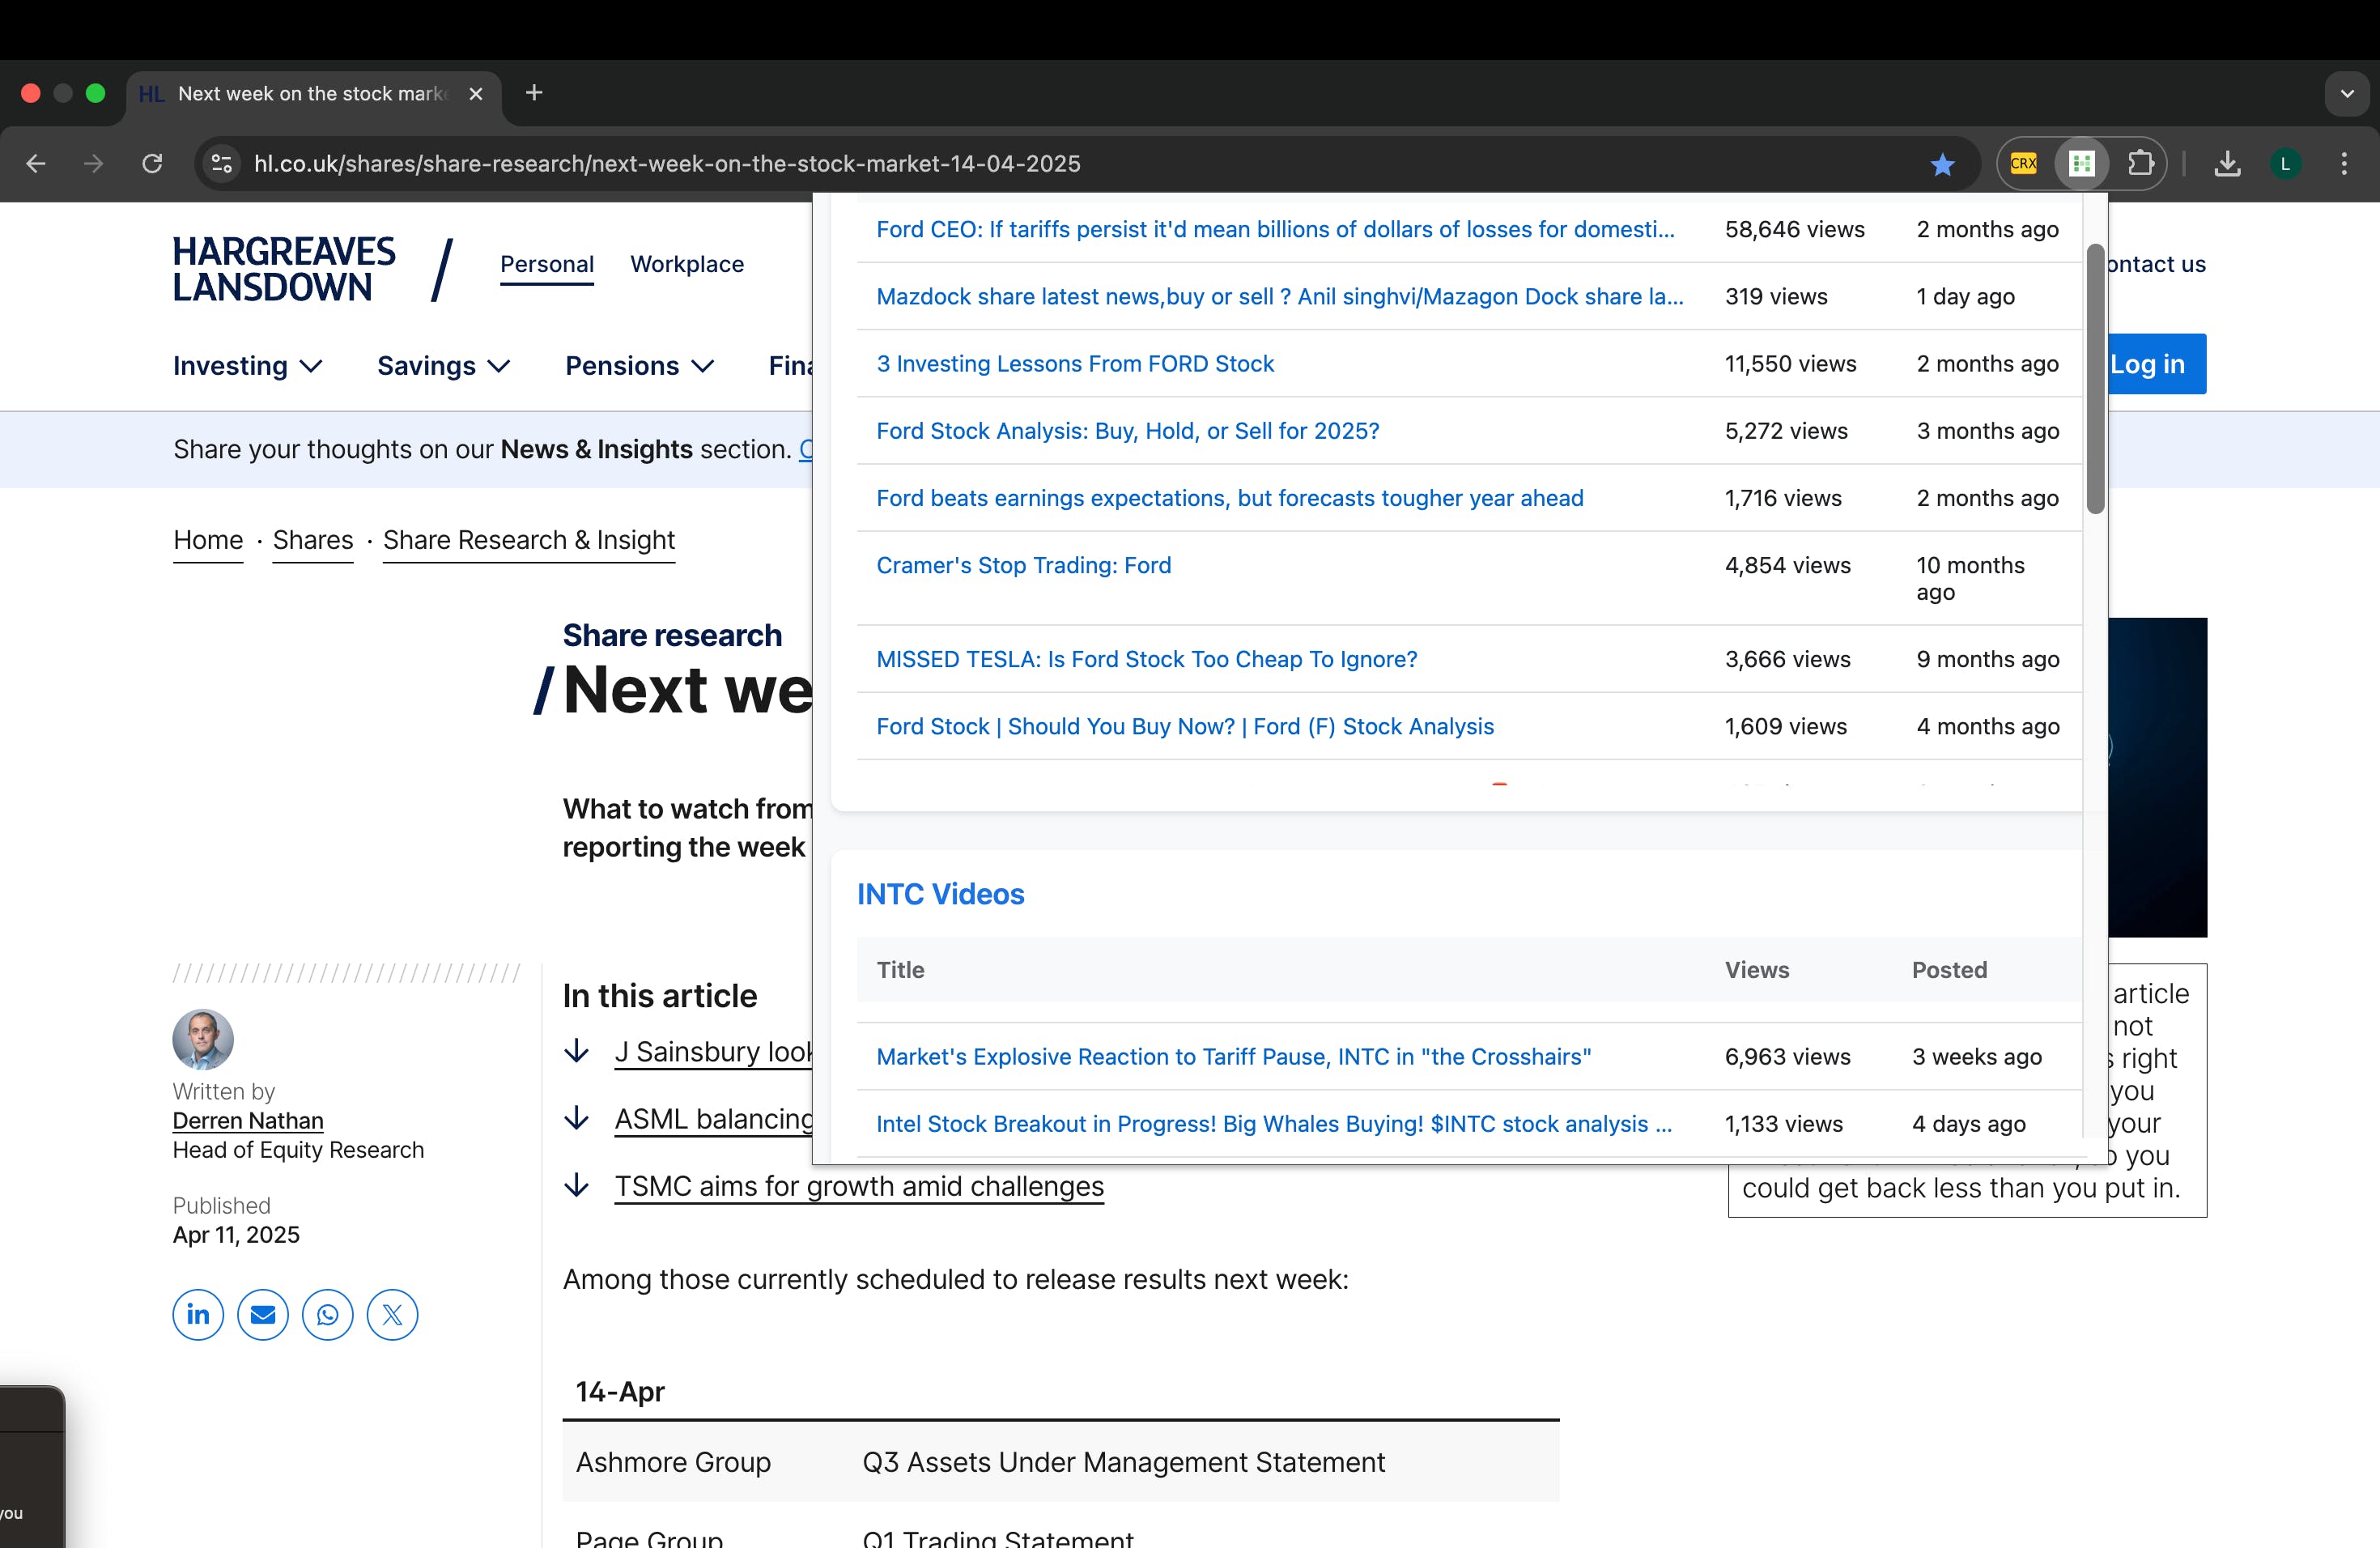Screen dimensions: 2380x1548
Task: Expand the Pensions dropdown menu
Action: point(639,366)
